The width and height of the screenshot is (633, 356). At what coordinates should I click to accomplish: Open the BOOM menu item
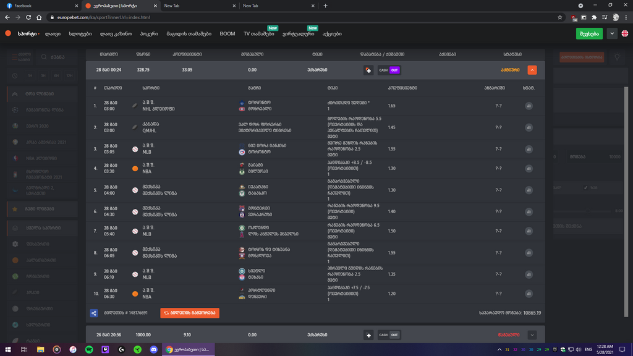[227, 34]
